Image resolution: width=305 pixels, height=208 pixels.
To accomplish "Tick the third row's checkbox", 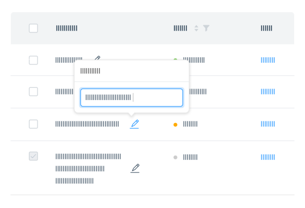I will (33, 124).
